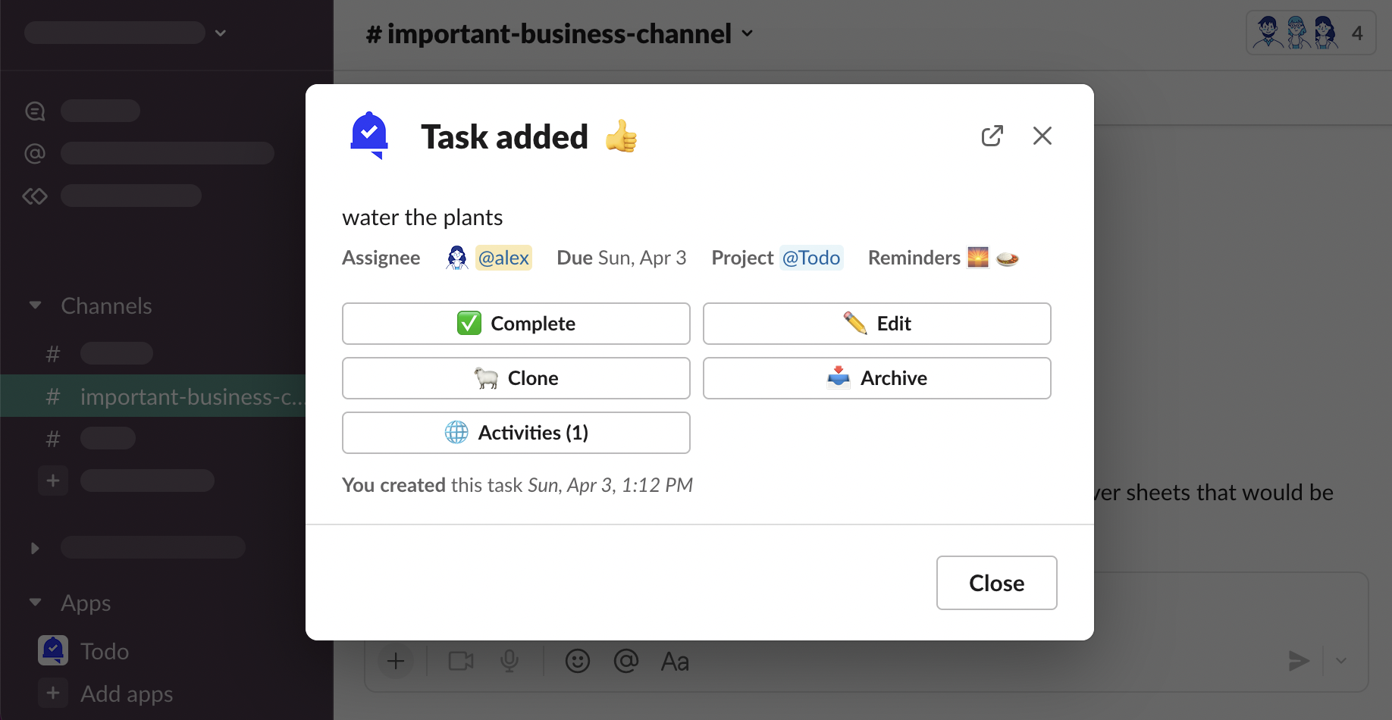Open task modal in new window
Image resolution: width=1392 pixels, height=720 pixels.
[x=992, y=136]
